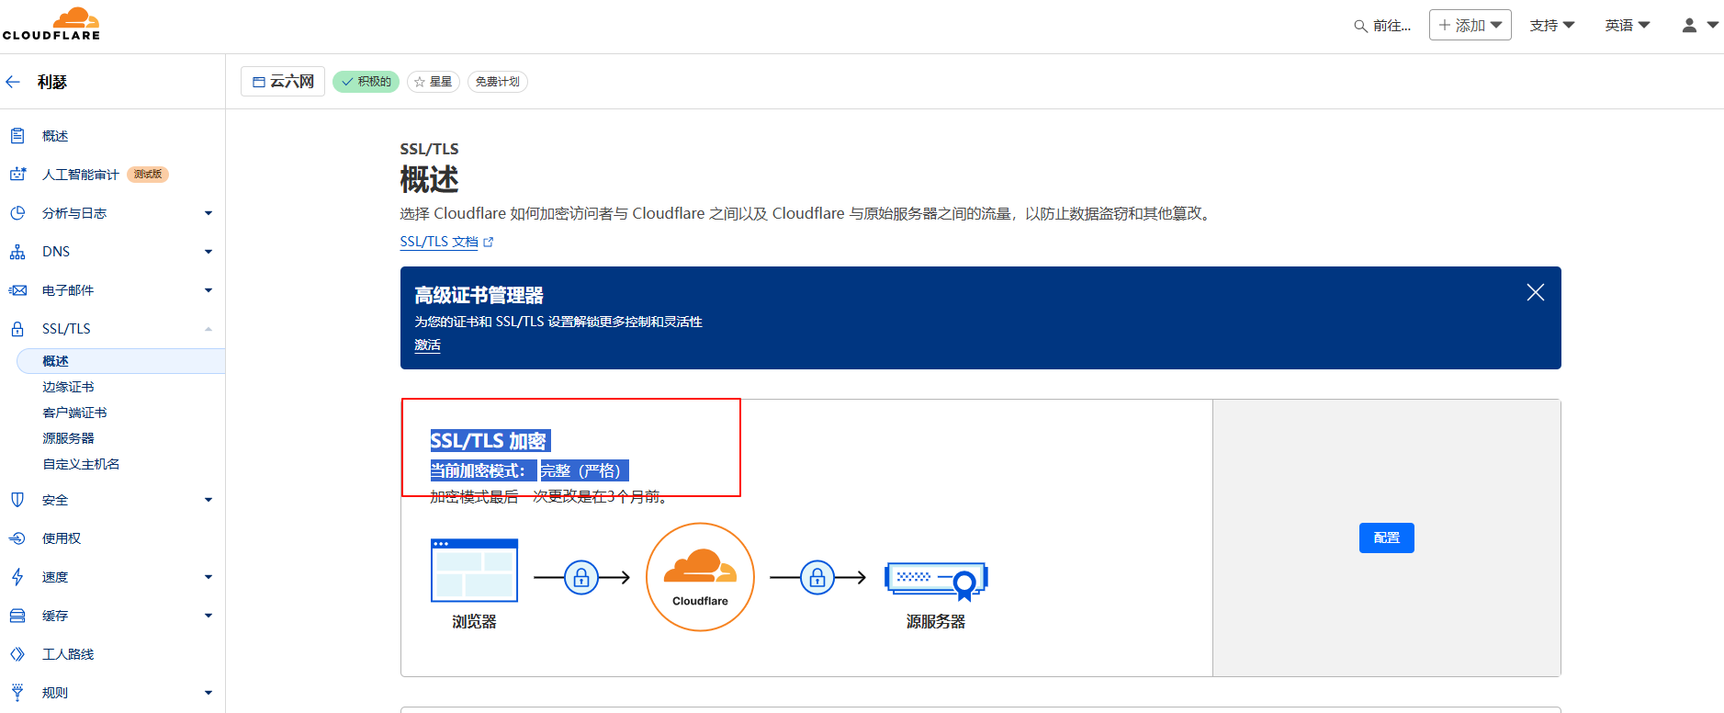Click the 使用权 access icon
Image resolution: width=1724 pixels, height=713 pixels.
[17, 538]
